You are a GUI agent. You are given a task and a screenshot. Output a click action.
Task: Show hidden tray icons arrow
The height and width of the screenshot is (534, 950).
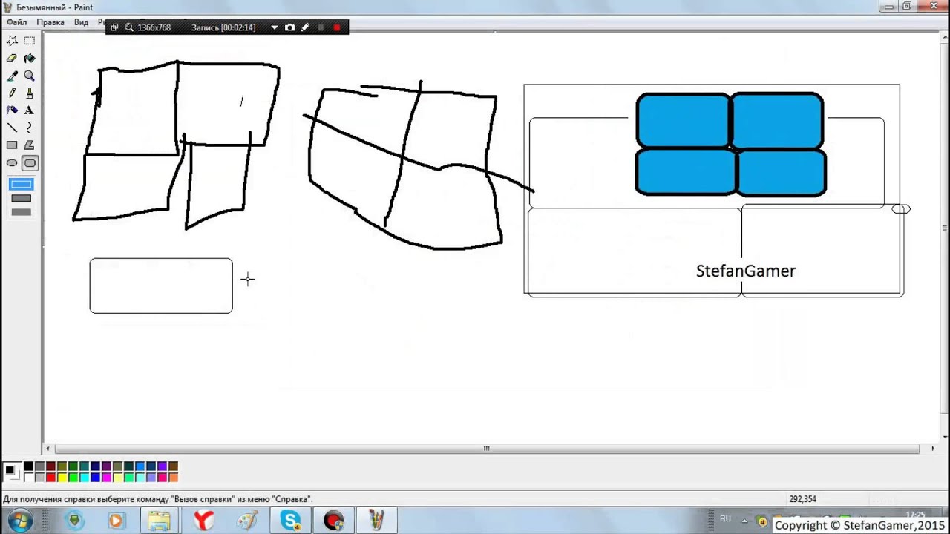point(744,520)
